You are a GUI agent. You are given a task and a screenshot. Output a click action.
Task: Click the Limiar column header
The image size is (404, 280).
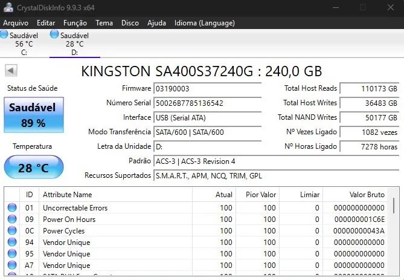(x=301, y=194)
